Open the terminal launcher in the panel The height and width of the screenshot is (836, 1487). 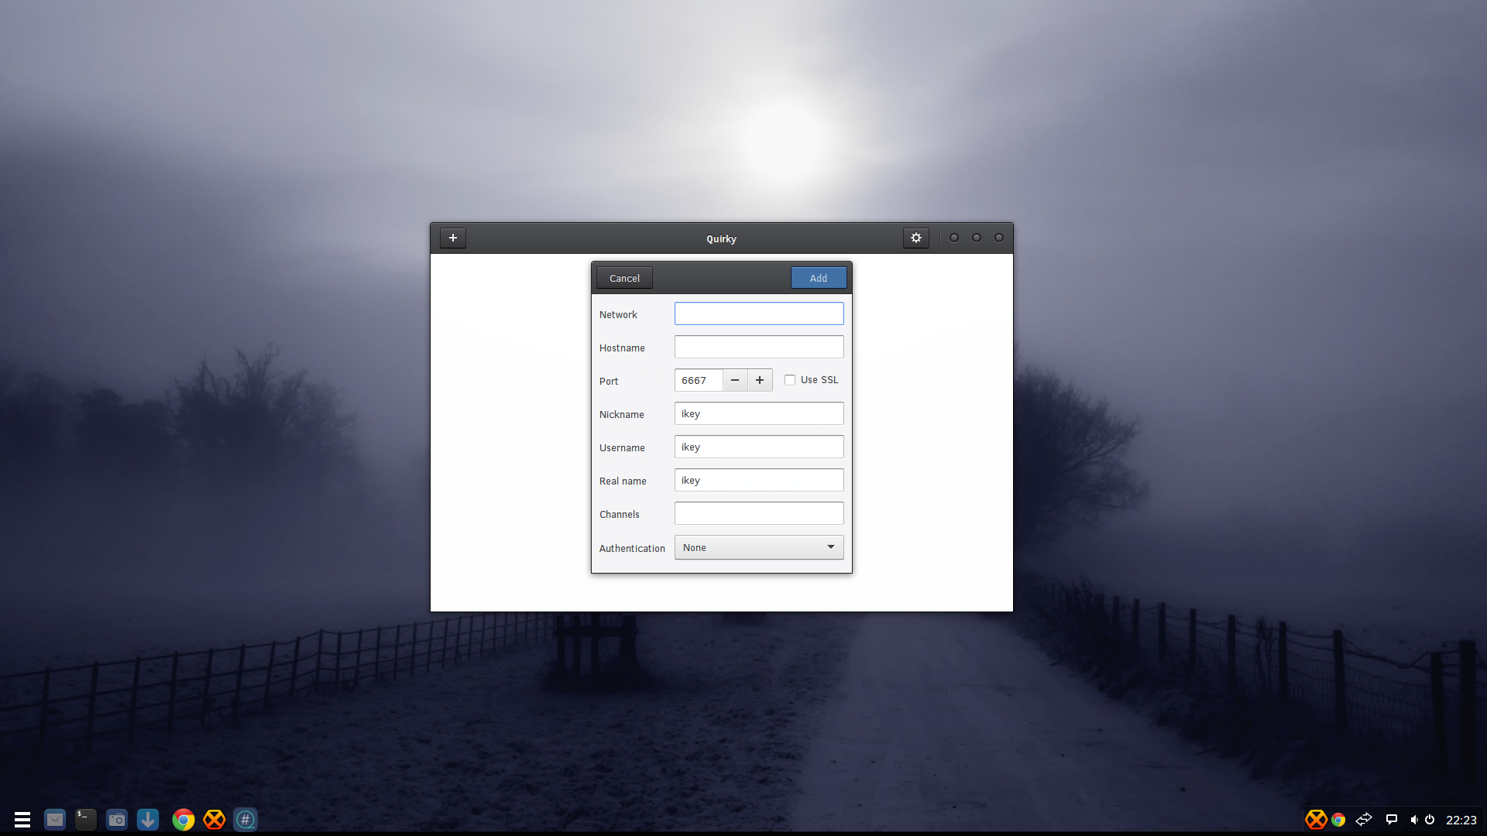tap(86, 820)
